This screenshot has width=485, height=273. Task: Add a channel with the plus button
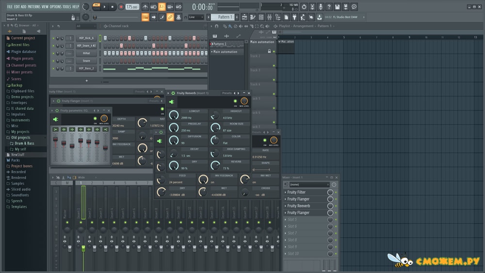point(87,80)
